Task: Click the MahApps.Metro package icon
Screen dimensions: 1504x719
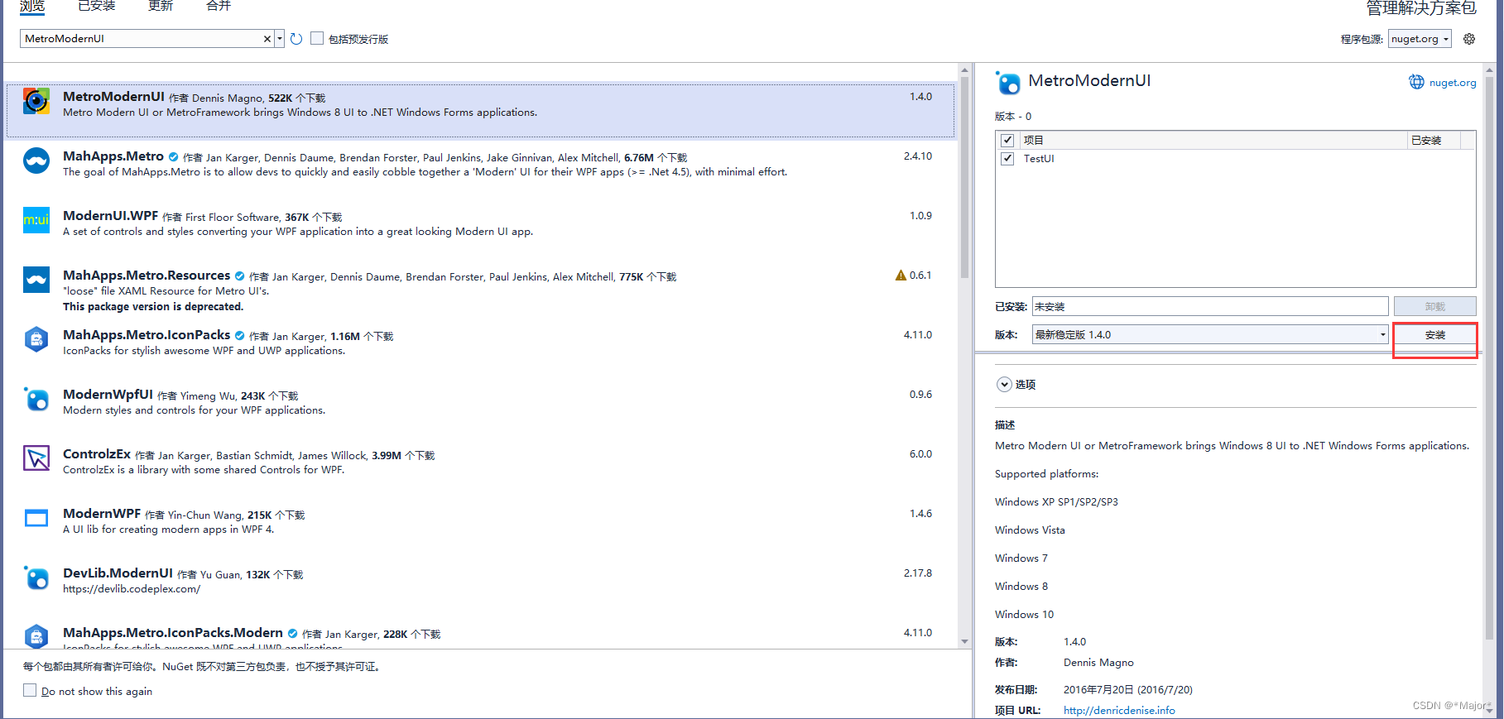Action: (36, 161)
